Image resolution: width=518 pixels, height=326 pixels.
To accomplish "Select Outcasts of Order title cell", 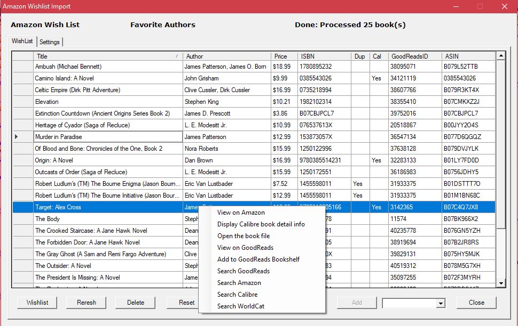I will pyautogui.click(x=108, y=172).
